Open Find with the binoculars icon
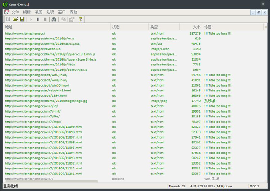Image resolution: width=270 pixels, height=191 pixels. click(54, 19)
